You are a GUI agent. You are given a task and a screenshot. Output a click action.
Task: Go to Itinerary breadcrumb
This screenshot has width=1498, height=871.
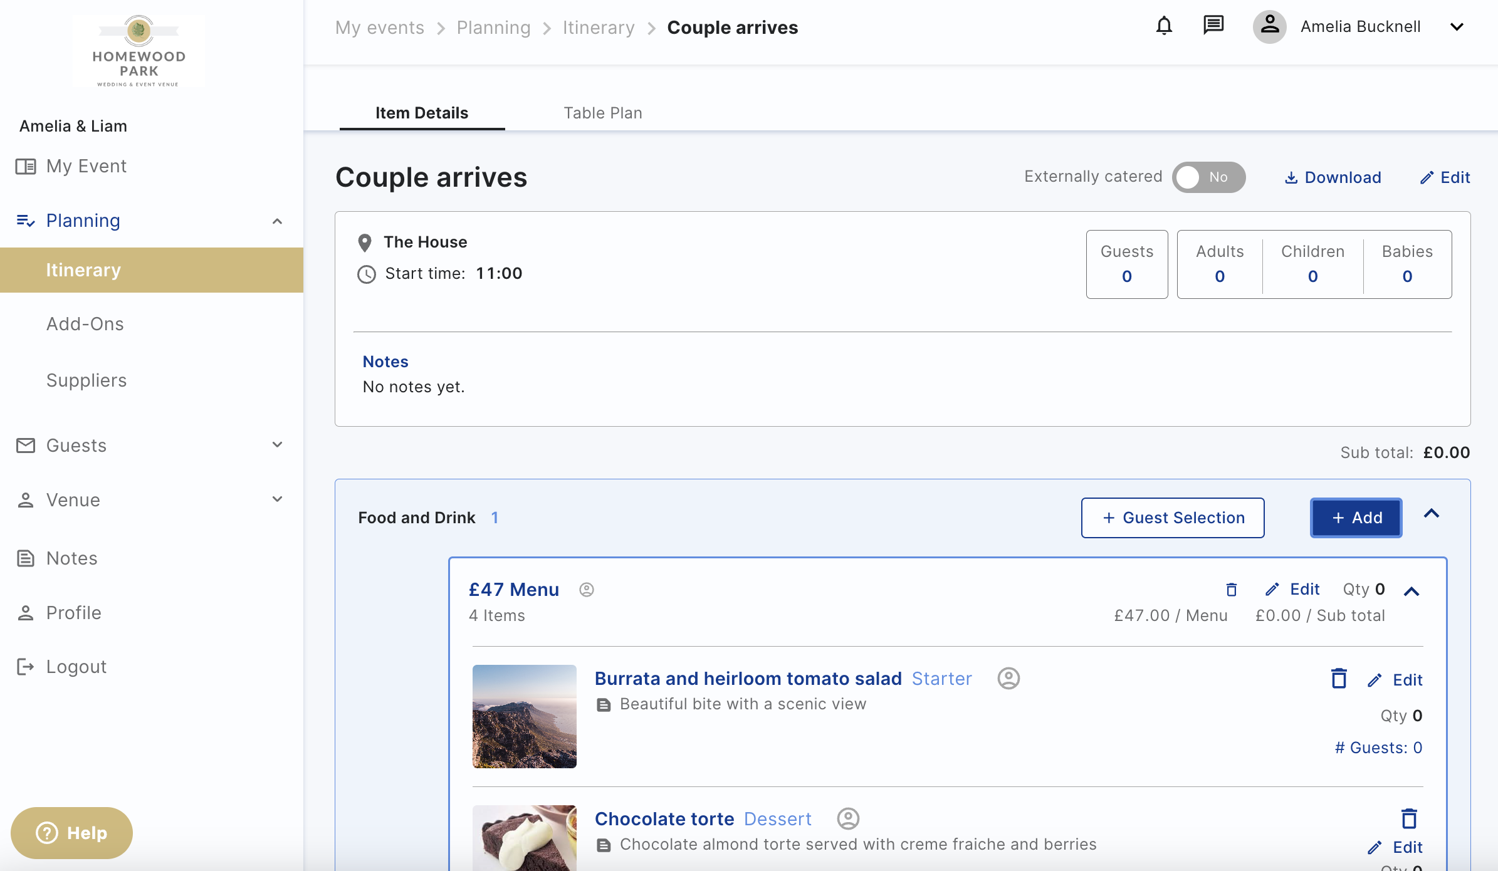[x=599, y=28]
